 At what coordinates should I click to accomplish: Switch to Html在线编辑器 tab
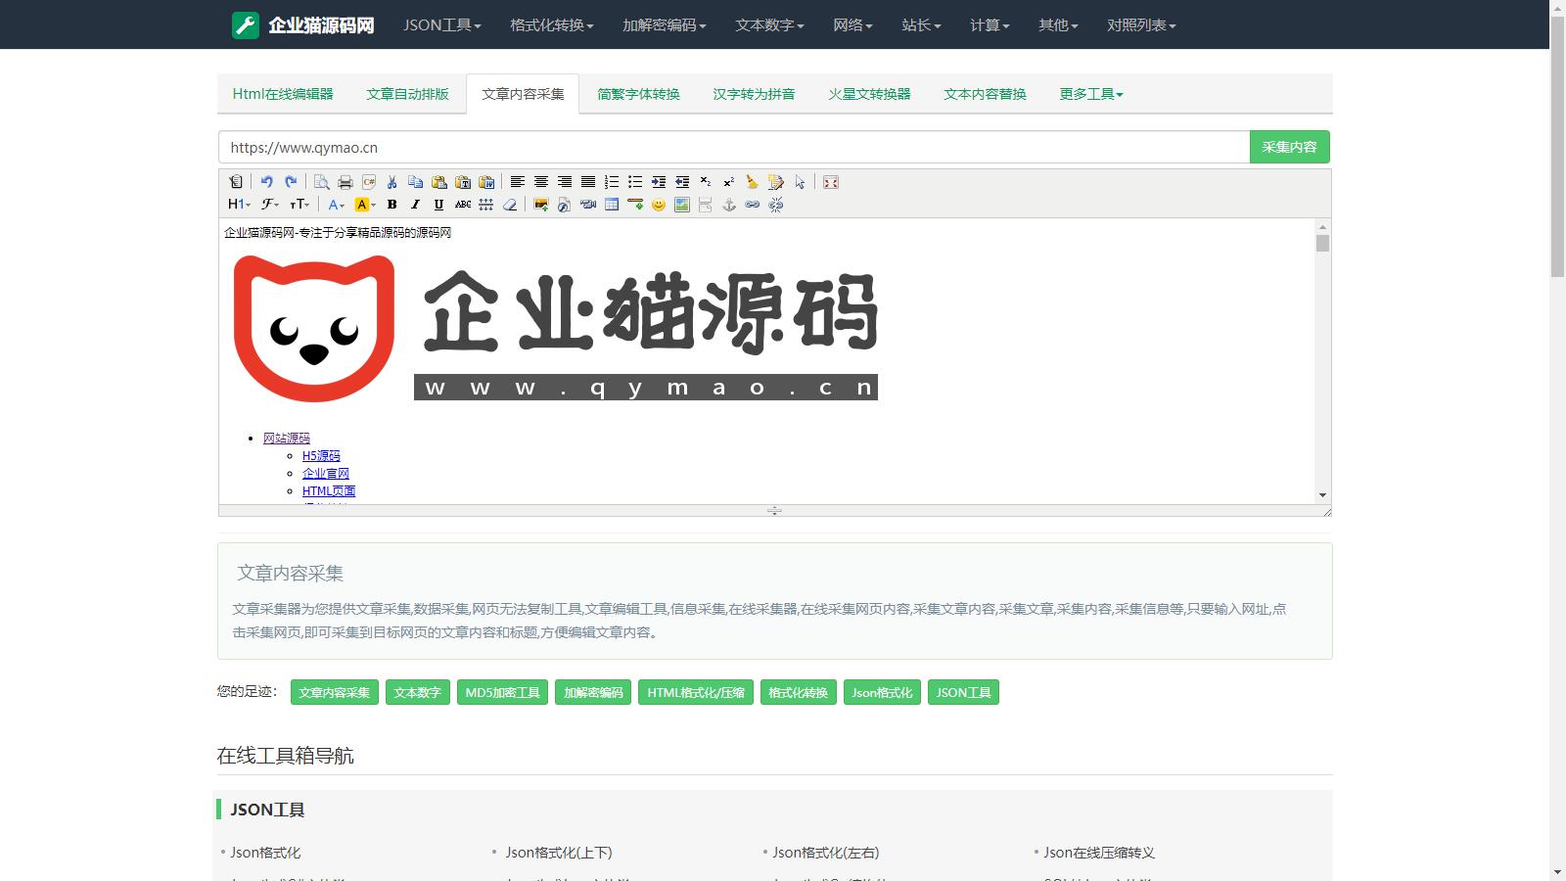click(283, 94)
